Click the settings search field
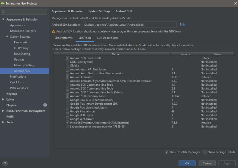Screen dimensions: 238x168 24,12
